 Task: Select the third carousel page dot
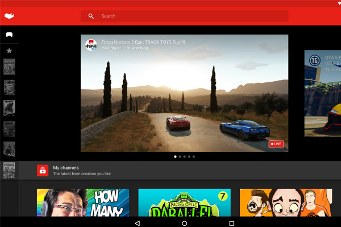(x=184, y=157)
